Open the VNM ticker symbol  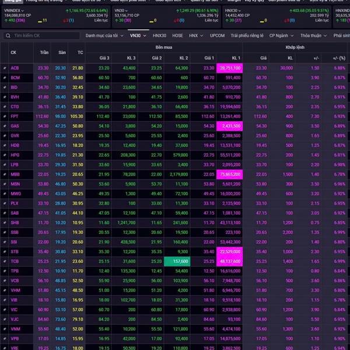[x=15, y=329]
